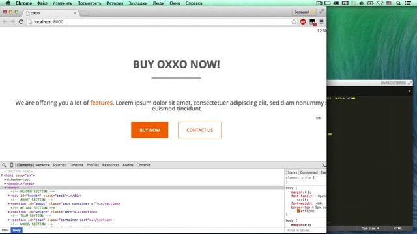Expand the margin property in body rule
Viewport: 417px width, 234px height.
(x=306, y=192)
